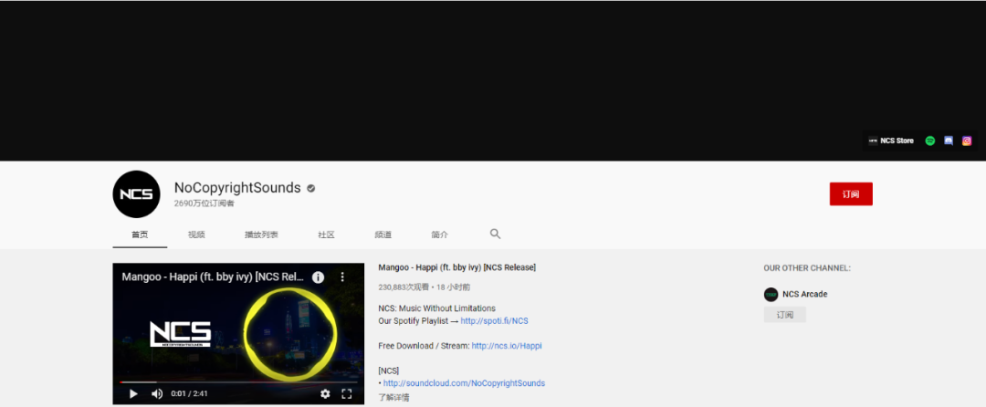Open the NCS Arcade channel avatar

point(771,294)
